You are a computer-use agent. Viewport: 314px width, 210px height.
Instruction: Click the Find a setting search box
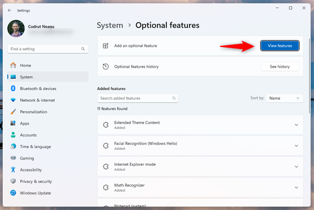pos(48,49)
